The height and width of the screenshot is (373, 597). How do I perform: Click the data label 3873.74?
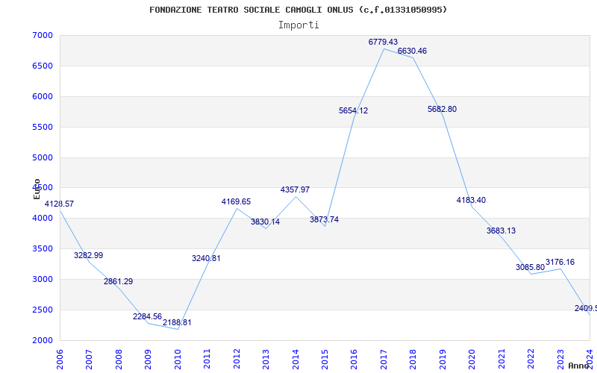coord(324,219)
